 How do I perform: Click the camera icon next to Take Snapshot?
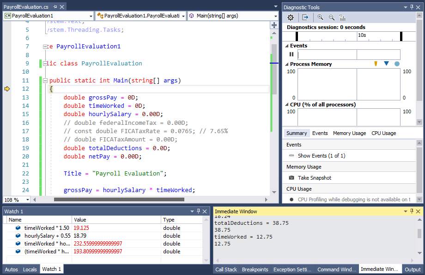(x=291, y=178)
